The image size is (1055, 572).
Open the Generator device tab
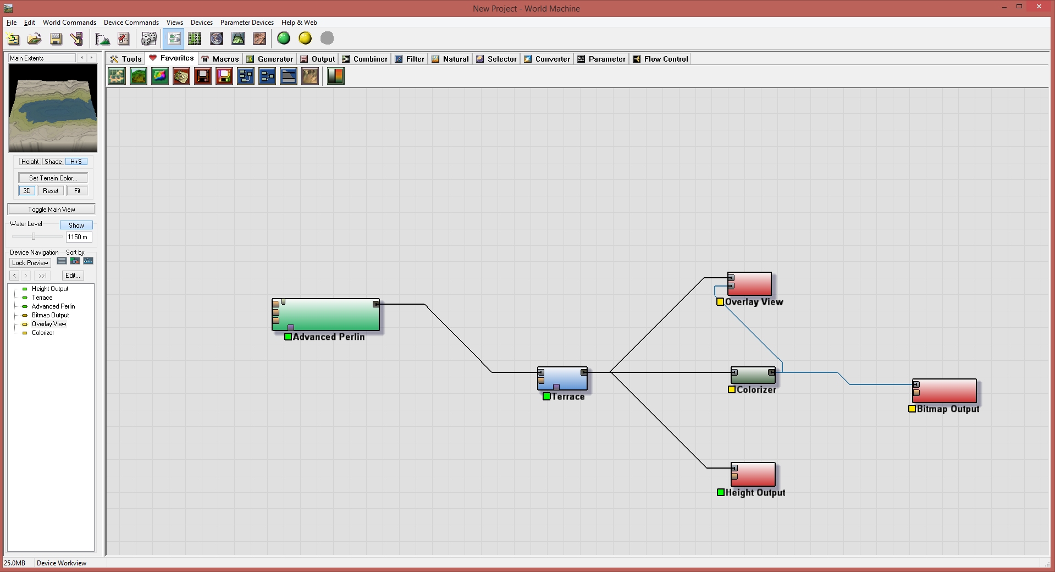[270, 59]
